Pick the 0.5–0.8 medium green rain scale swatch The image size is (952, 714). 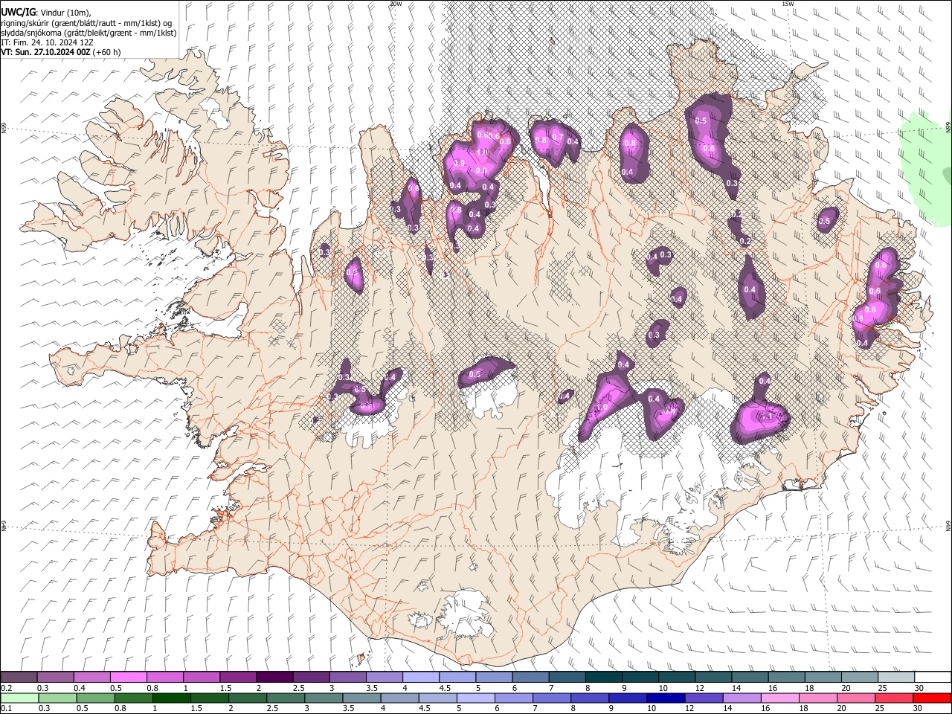tap(96, 698)
